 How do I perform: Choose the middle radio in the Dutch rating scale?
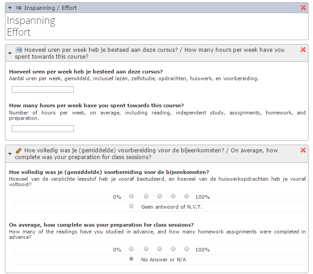coord(160,196)
